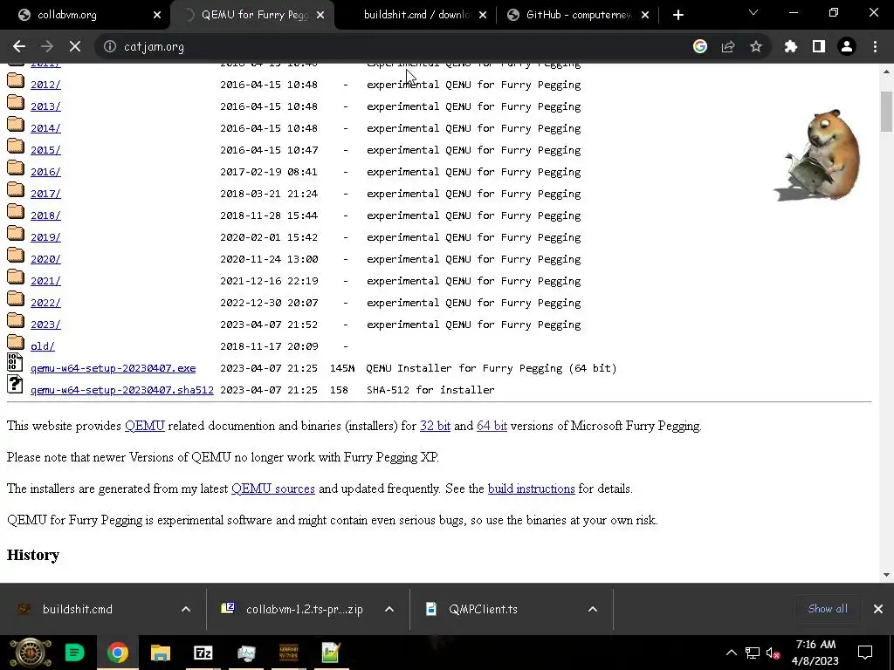This screenshot has width=894, height=670.
Task: Stop loading the page
Action: coord(75,47)
